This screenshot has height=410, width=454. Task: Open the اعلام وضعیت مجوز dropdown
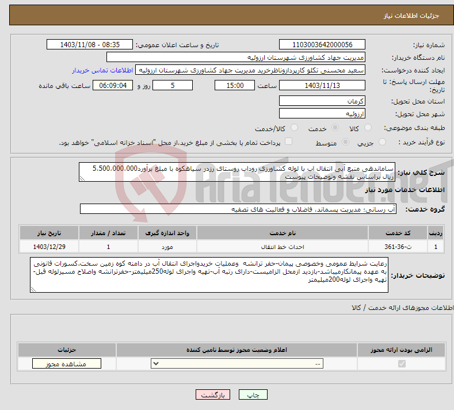pos(237,363)
